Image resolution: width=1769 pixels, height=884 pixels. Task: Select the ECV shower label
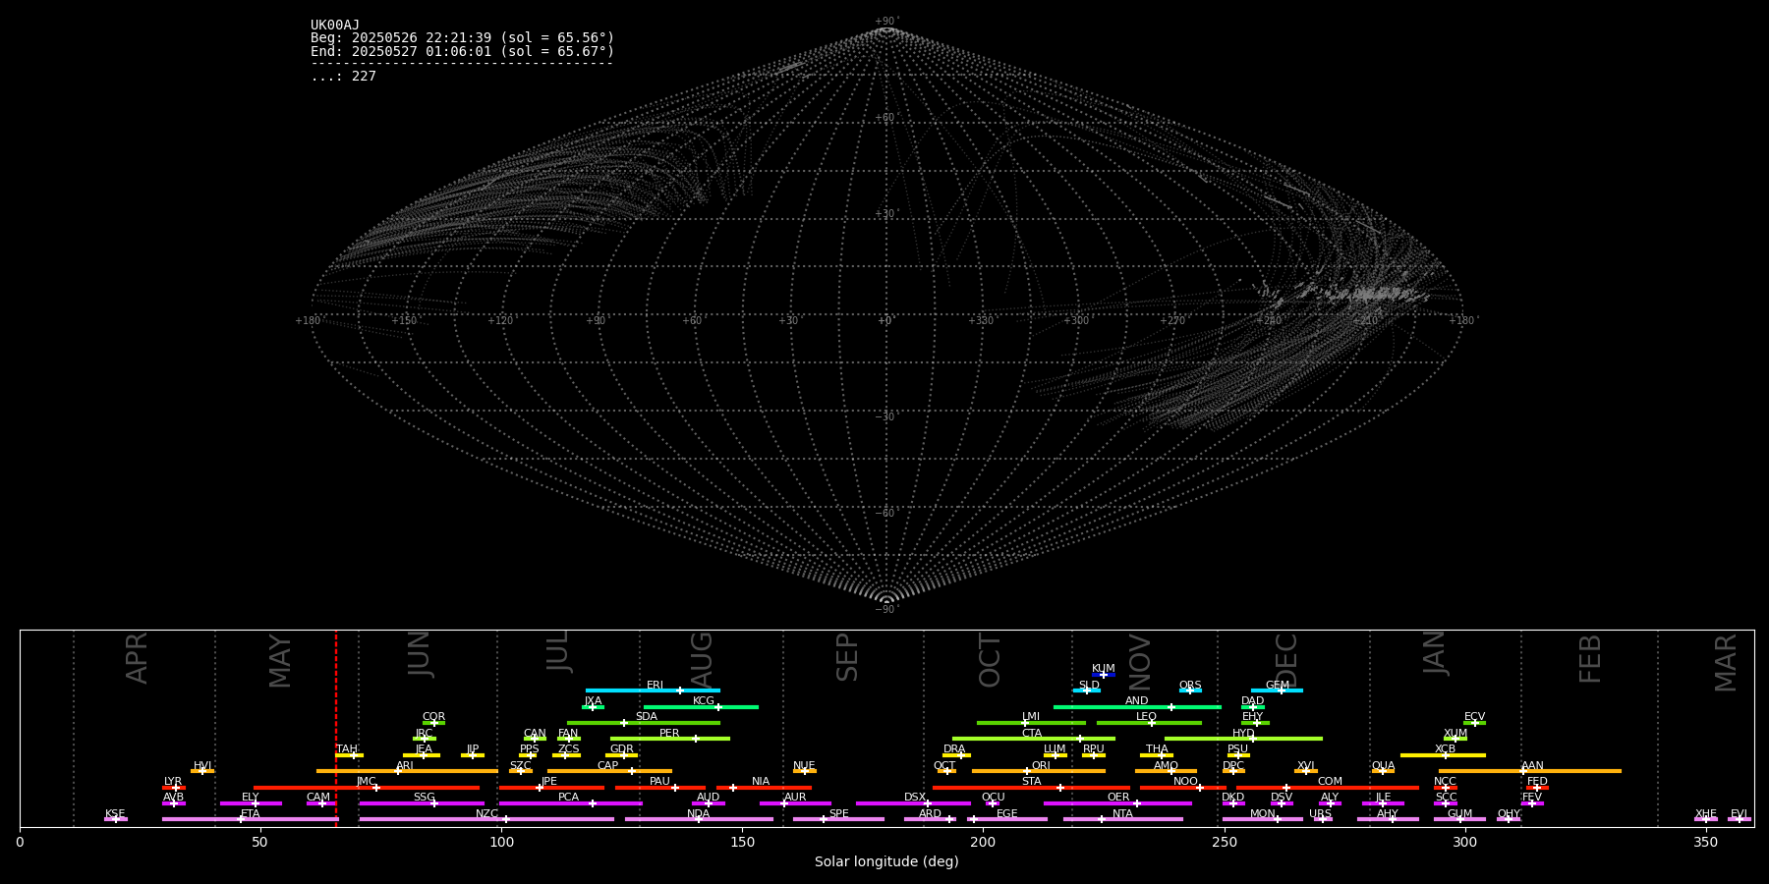tap(1475, 717)
